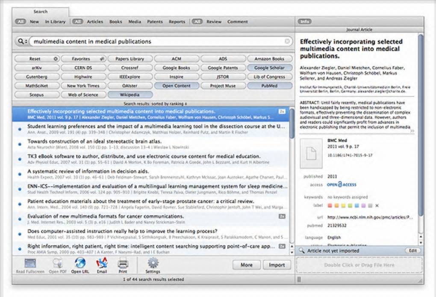Click the Drag File Here drop zone
The image size is (436, 297).
[359, 265]
